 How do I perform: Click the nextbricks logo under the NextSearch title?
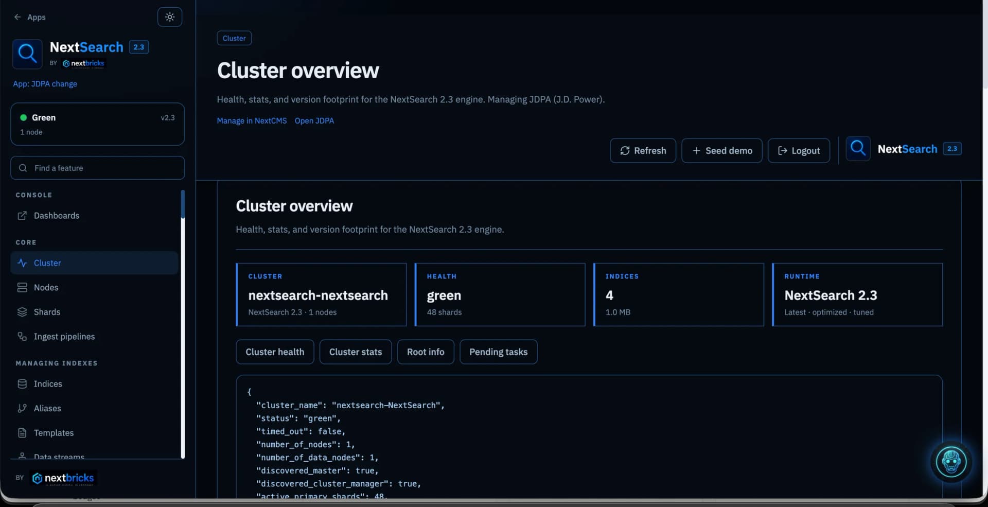tap(83, 63)
